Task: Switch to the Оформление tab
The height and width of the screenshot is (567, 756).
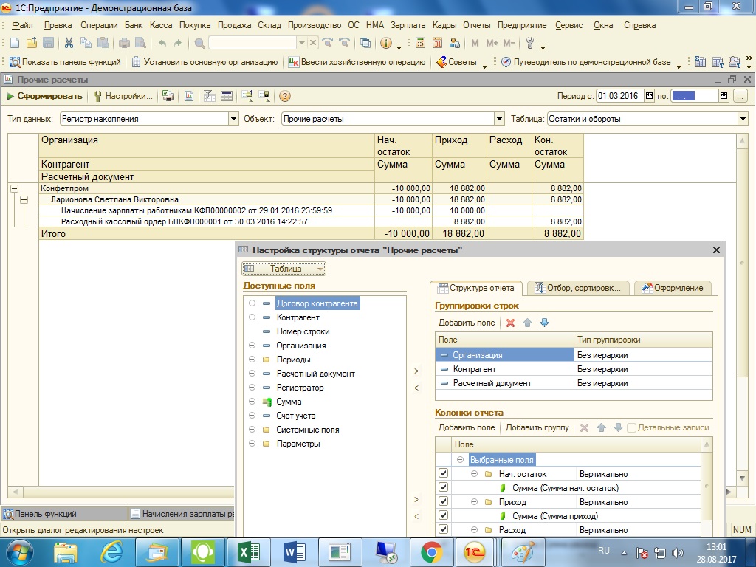Action: pos(673,288)
